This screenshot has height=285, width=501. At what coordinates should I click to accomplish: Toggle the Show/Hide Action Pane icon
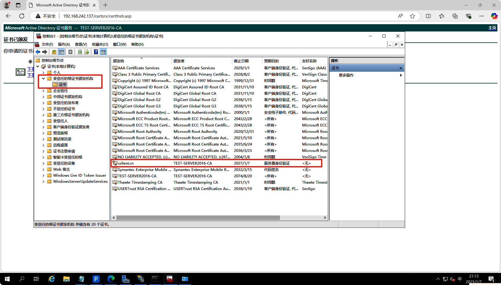103,52
